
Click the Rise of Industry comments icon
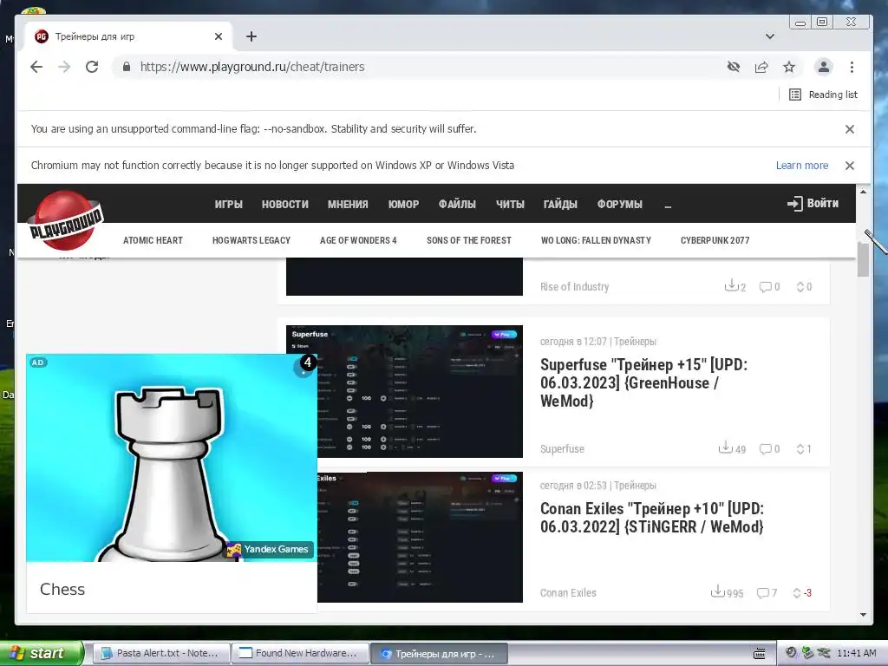765,286
